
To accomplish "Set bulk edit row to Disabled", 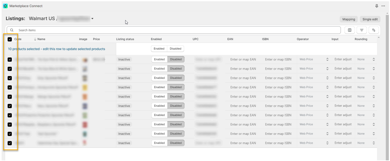I will [176, 49].
